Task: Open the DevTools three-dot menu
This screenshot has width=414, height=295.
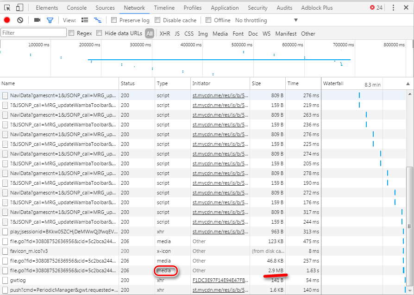Action: (393, 7)
